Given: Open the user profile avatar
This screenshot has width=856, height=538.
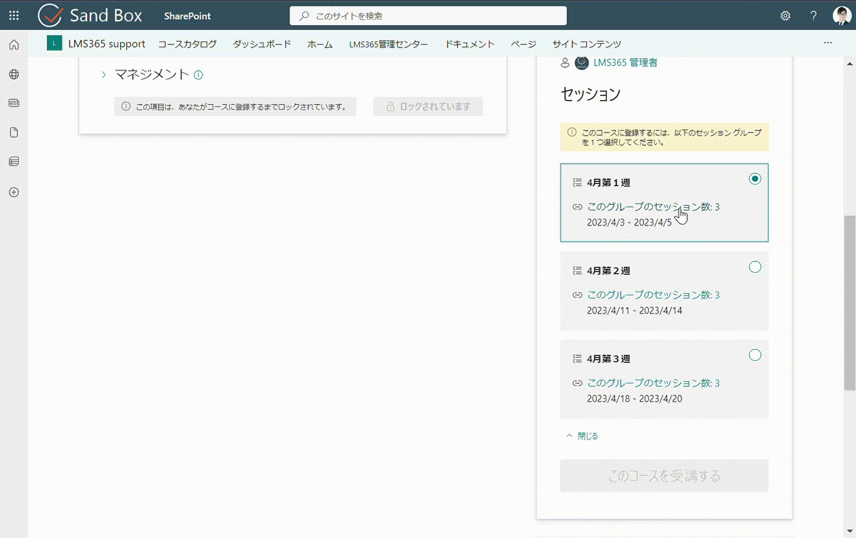Looking at the screenshot, I should click(x=842, y=16).
